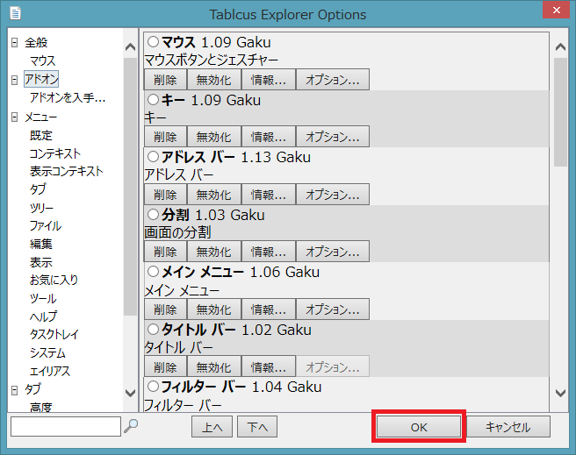Open オプション for メイン メニュー addon
Image resolution: width=576 pixels, height=455 pixels.
click(x=332, y=309)
